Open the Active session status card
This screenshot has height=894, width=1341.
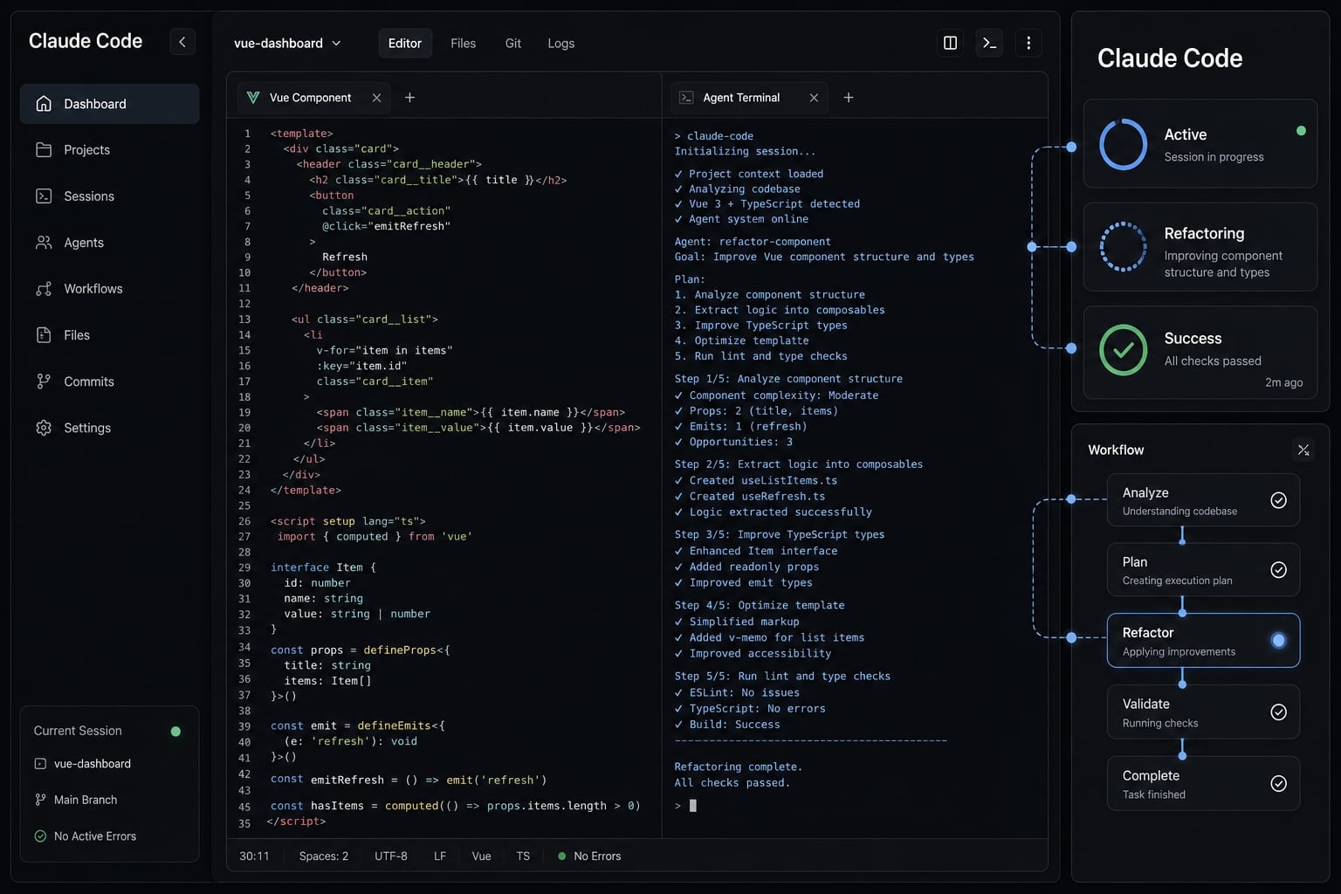1200,144
